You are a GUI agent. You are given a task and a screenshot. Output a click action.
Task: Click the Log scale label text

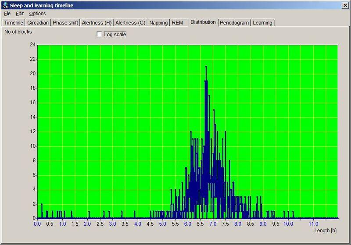point(115,34)
